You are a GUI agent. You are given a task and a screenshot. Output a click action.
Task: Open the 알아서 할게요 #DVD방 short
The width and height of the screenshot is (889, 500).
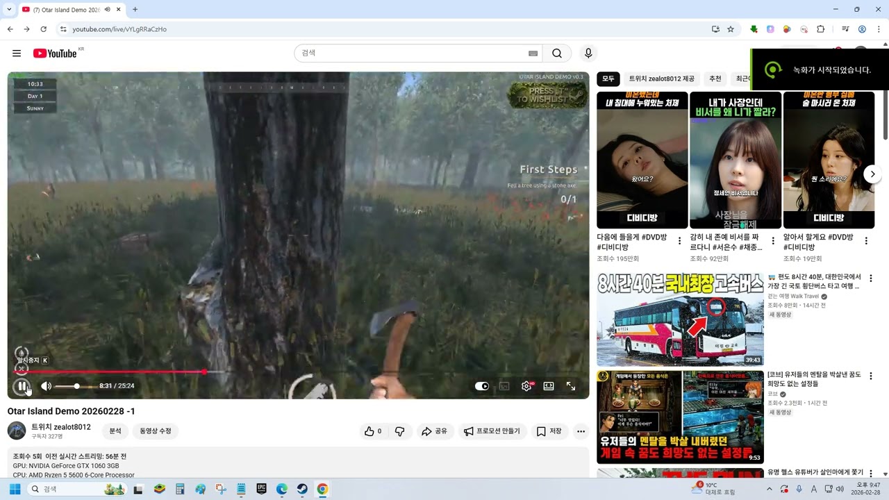coord(829,160)
